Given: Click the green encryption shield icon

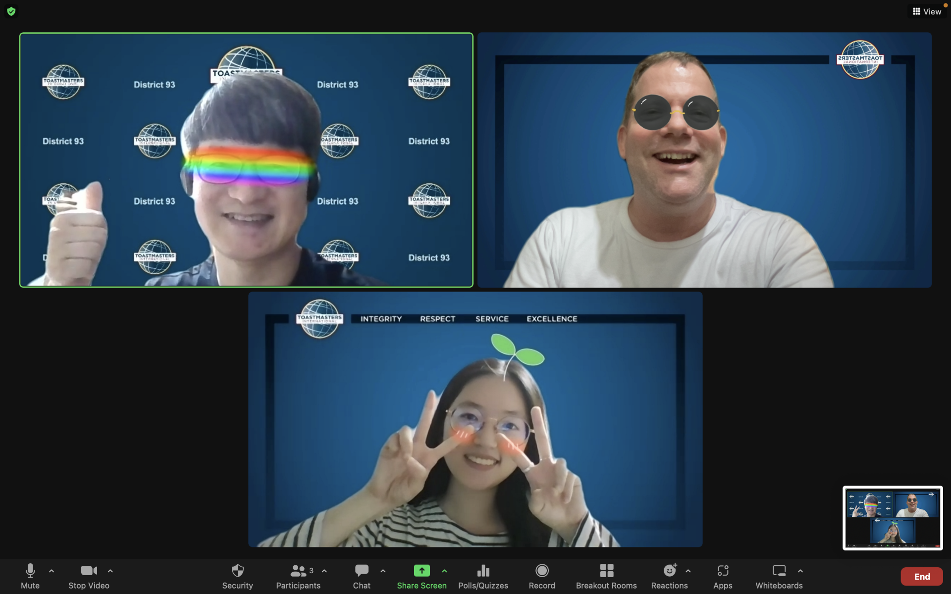Looking at the screenshot, I should 11,11.
